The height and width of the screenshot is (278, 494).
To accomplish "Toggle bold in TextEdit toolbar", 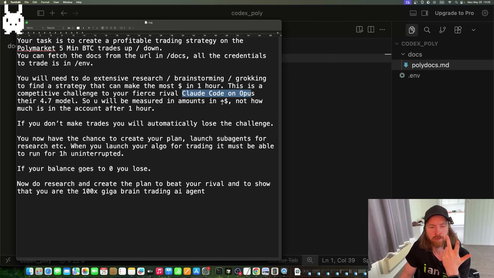I will coord(89,28).
